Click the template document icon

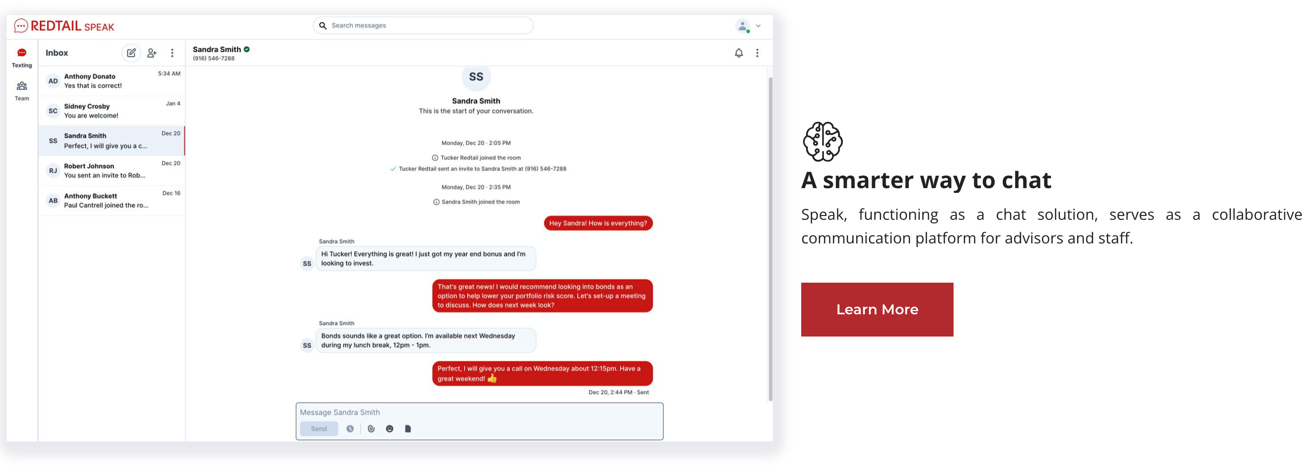point(408,429)
